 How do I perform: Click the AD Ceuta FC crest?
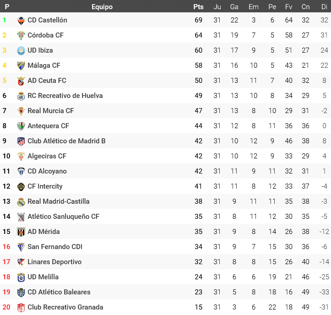pos(21,81)
